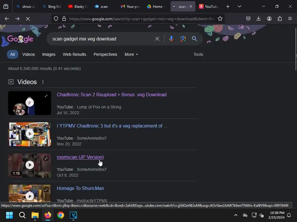This screenshot has height=222, width=297.
Task: Show hidden system tray icons
Action: [x=236, y=215]
